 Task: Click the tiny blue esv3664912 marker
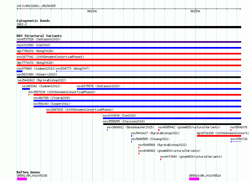coord(107,130)
